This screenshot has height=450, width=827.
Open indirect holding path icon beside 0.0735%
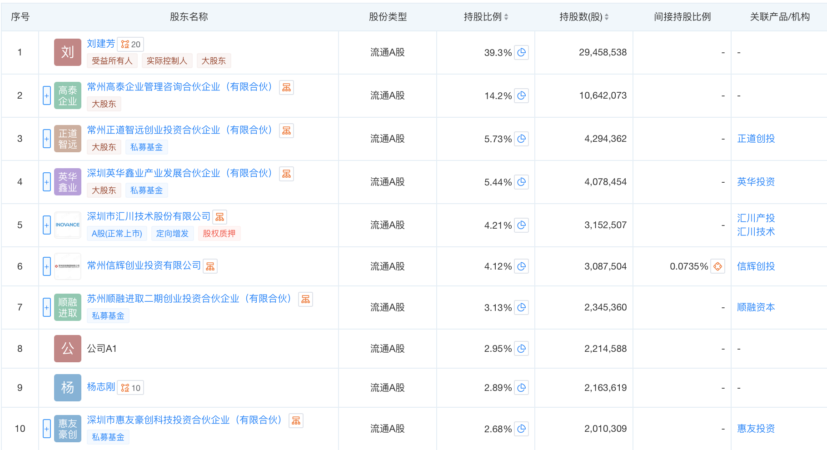tap(717, 266)
